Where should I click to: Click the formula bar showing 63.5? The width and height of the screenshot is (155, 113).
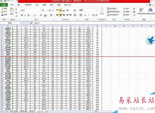[x=94, y=23]
